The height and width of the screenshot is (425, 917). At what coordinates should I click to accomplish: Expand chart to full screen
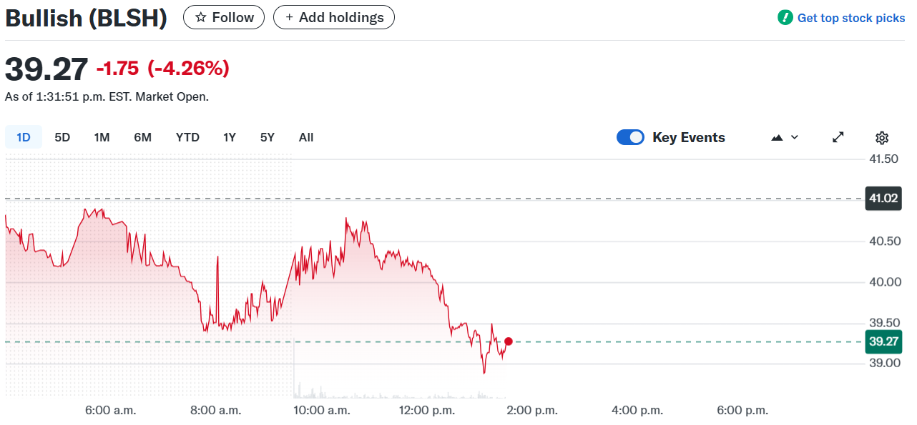[838, 138]
